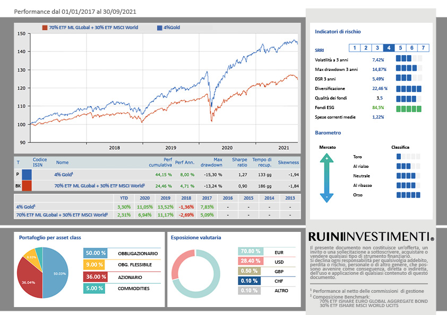Click the Barometro heading

tap(328, 133)
